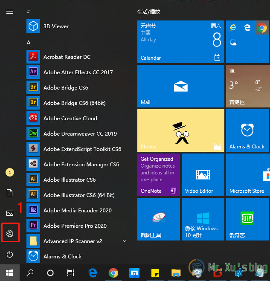Expand Advanced IP Scanner v2 folder chevron
The image size is (270, 281).
[x=125, y=241]
